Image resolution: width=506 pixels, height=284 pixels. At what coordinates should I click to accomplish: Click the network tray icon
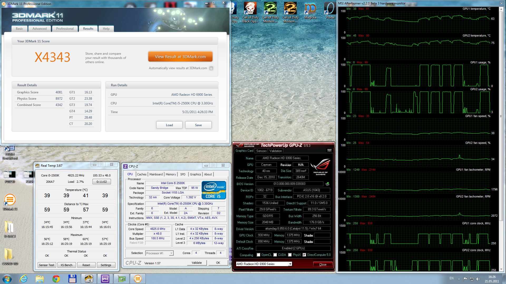coord(471,279)
